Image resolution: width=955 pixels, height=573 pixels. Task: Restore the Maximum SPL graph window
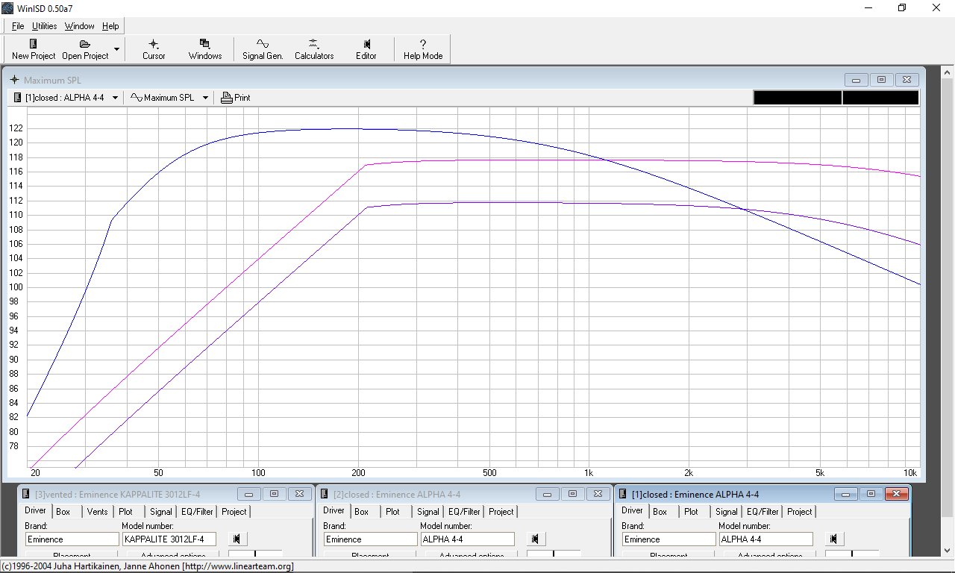pyautogui.click(x=881, y=80)
